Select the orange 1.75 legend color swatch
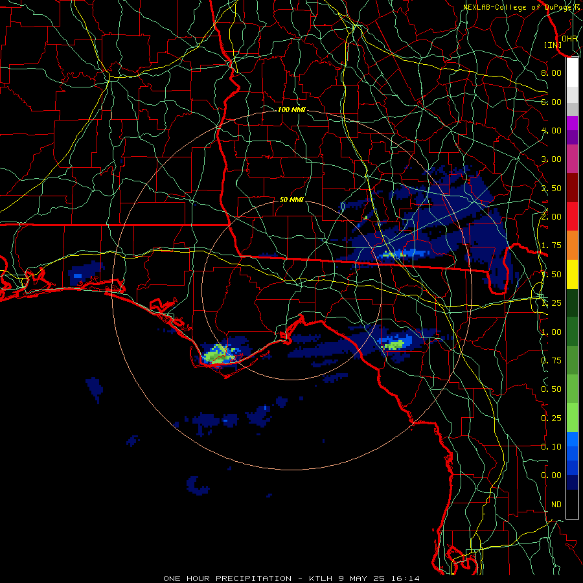The image size is (583, 583). pos(572,246)
